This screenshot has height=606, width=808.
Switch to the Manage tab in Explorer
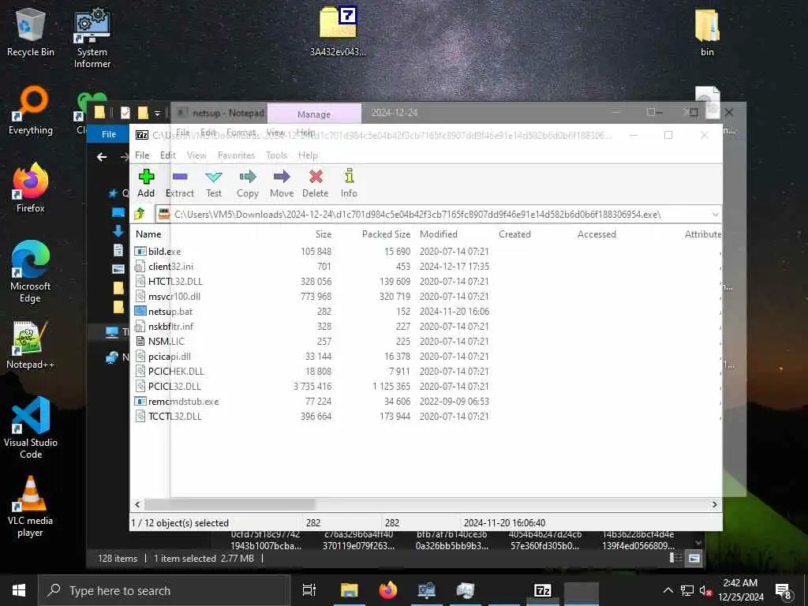314,114
